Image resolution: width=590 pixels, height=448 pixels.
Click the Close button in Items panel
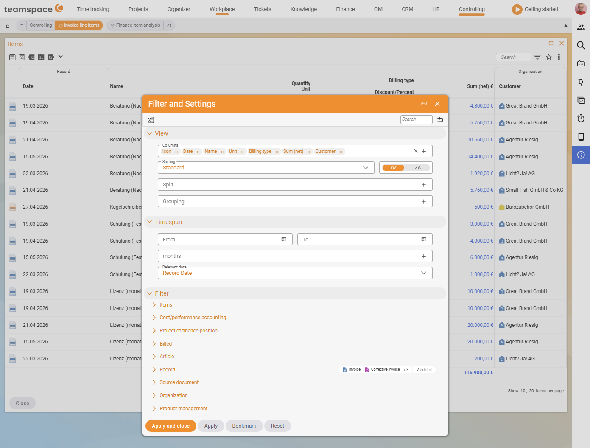tap(22, 403)
